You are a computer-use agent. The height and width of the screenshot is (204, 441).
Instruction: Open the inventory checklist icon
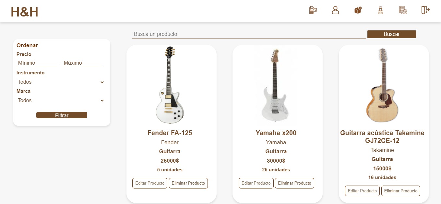coord(403,10)
